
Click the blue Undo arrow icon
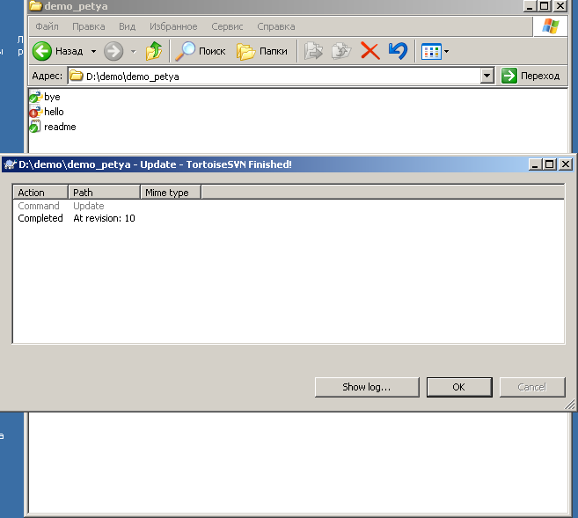pyautogui.click(x=399, y=51)
